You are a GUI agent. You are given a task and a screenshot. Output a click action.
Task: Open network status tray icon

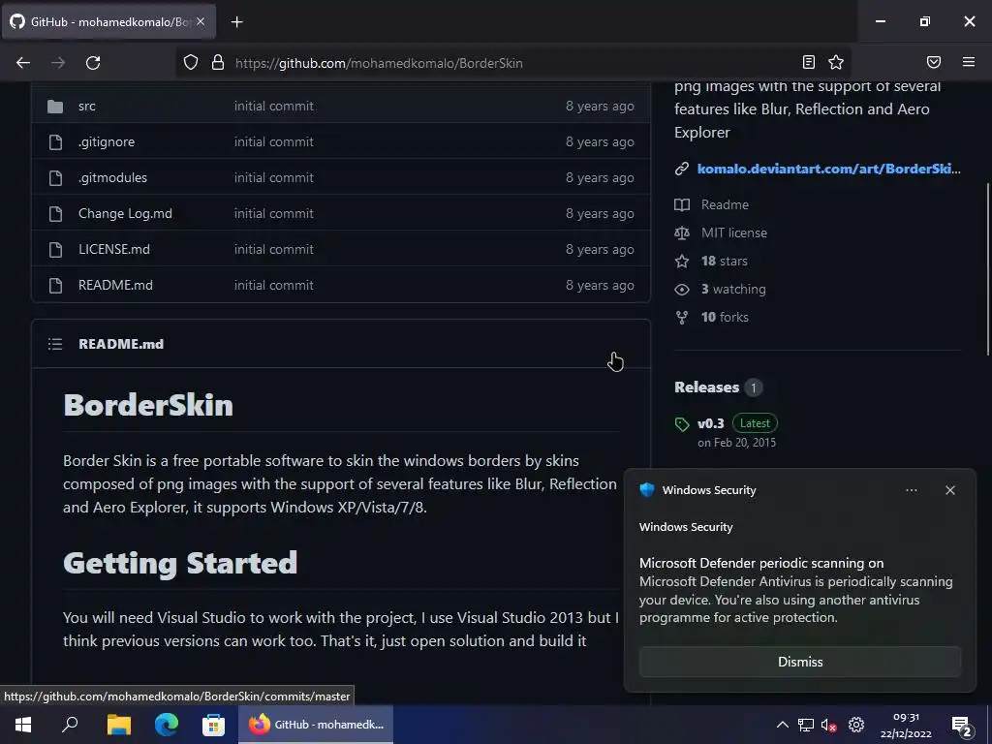805,725
